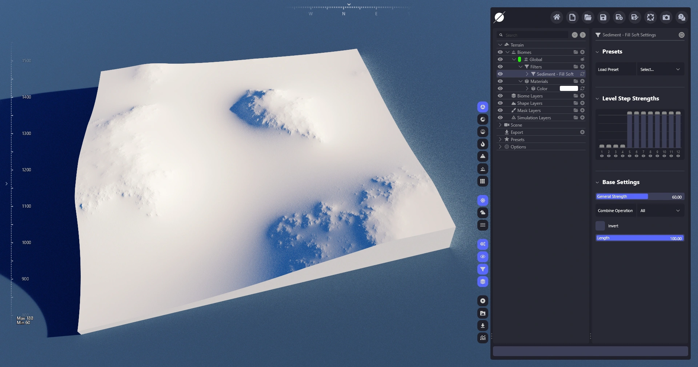Open the statistics chart icon in sidebar
The width and height of the screenshot is (698, 367).
[483, 338]
